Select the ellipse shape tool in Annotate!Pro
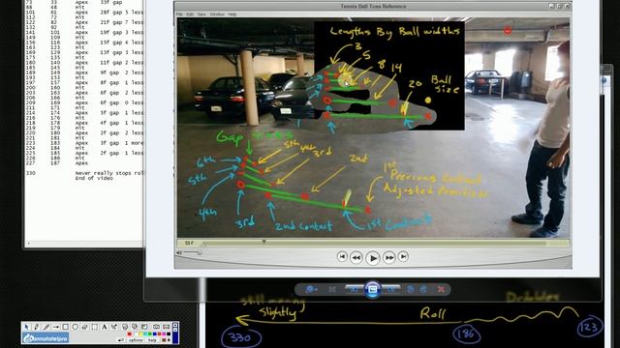Viewport: 620px width, 348px height. [x=76, y=327]
